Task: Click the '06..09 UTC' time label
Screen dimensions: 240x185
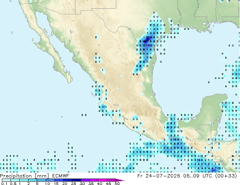Action: point(198,176)
